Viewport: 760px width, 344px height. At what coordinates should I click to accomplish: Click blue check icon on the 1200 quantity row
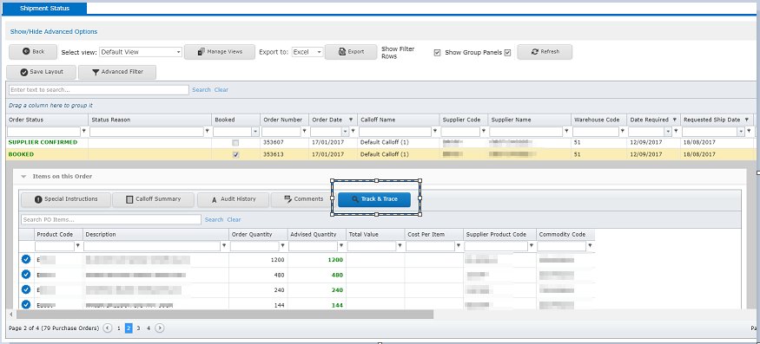pyautogui.click(x=26, y=260)
